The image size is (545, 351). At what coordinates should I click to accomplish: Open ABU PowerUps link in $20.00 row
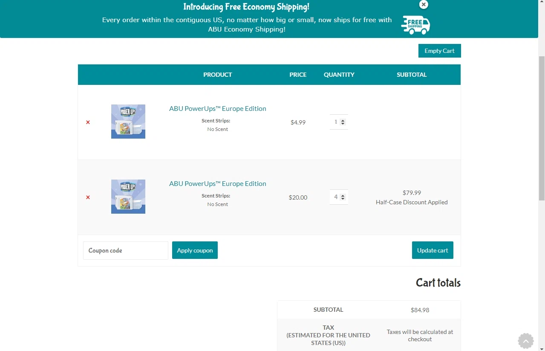click(218, 183)
